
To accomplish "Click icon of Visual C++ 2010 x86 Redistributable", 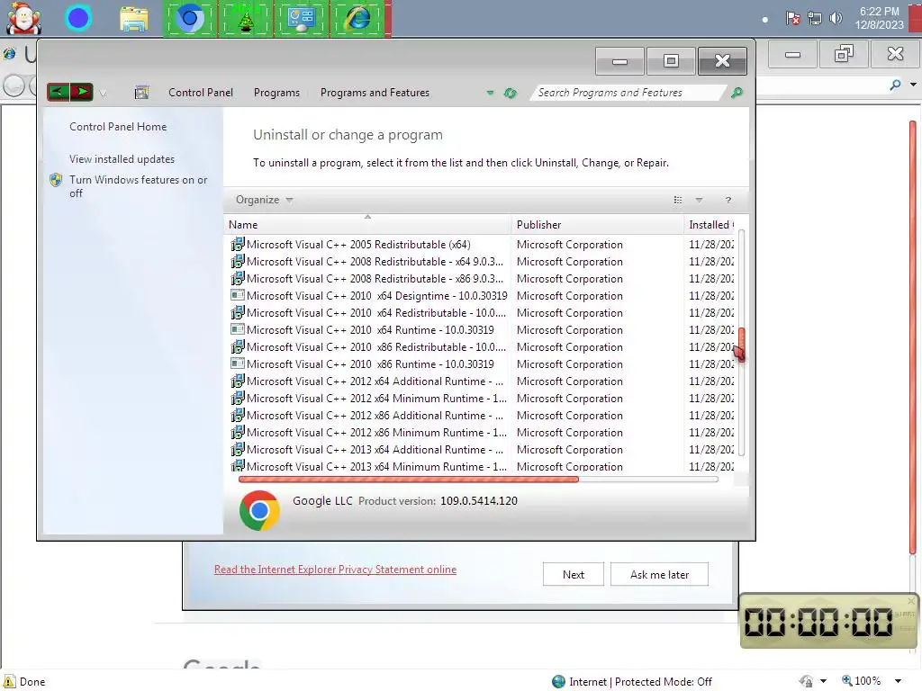I will tap(238, 346).
